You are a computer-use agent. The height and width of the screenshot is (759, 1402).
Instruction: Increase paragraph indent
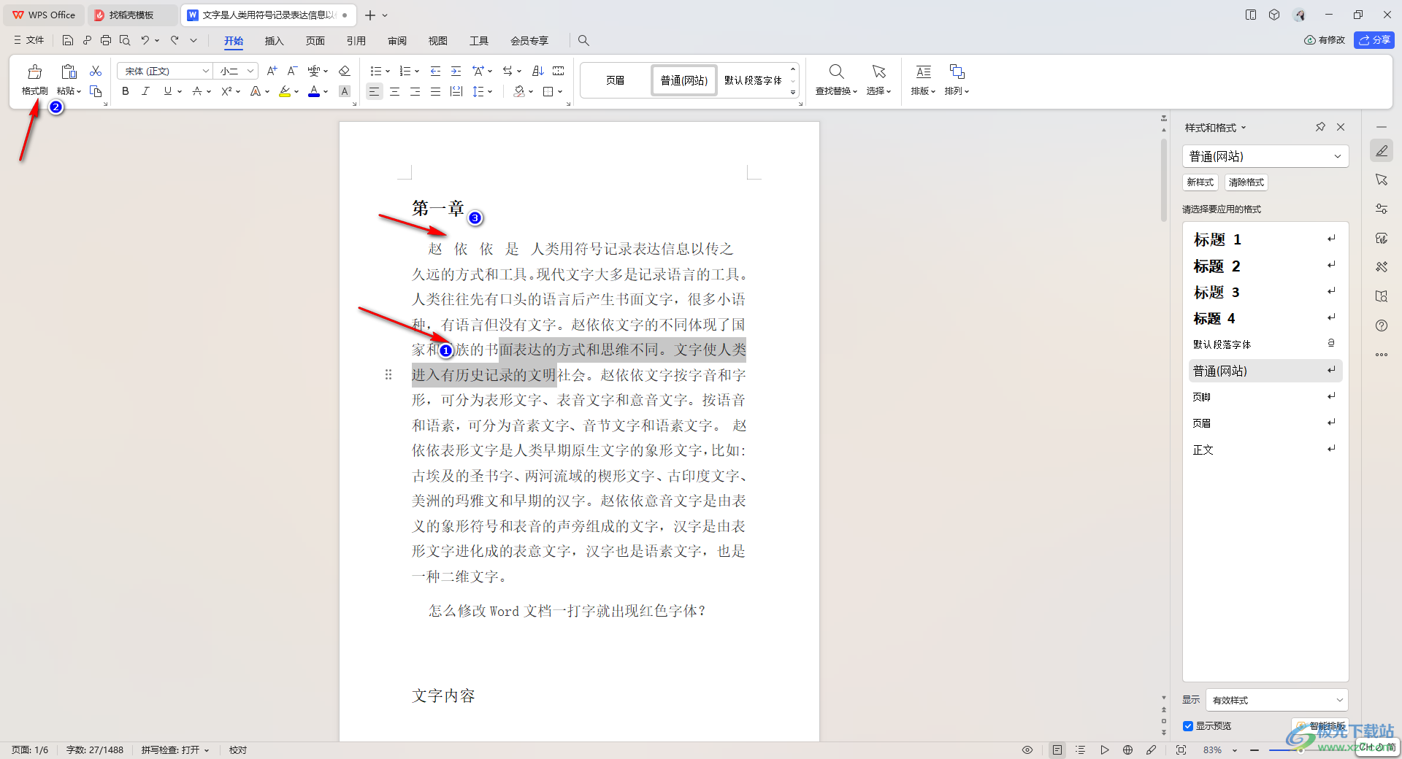[x=456, y=71]
